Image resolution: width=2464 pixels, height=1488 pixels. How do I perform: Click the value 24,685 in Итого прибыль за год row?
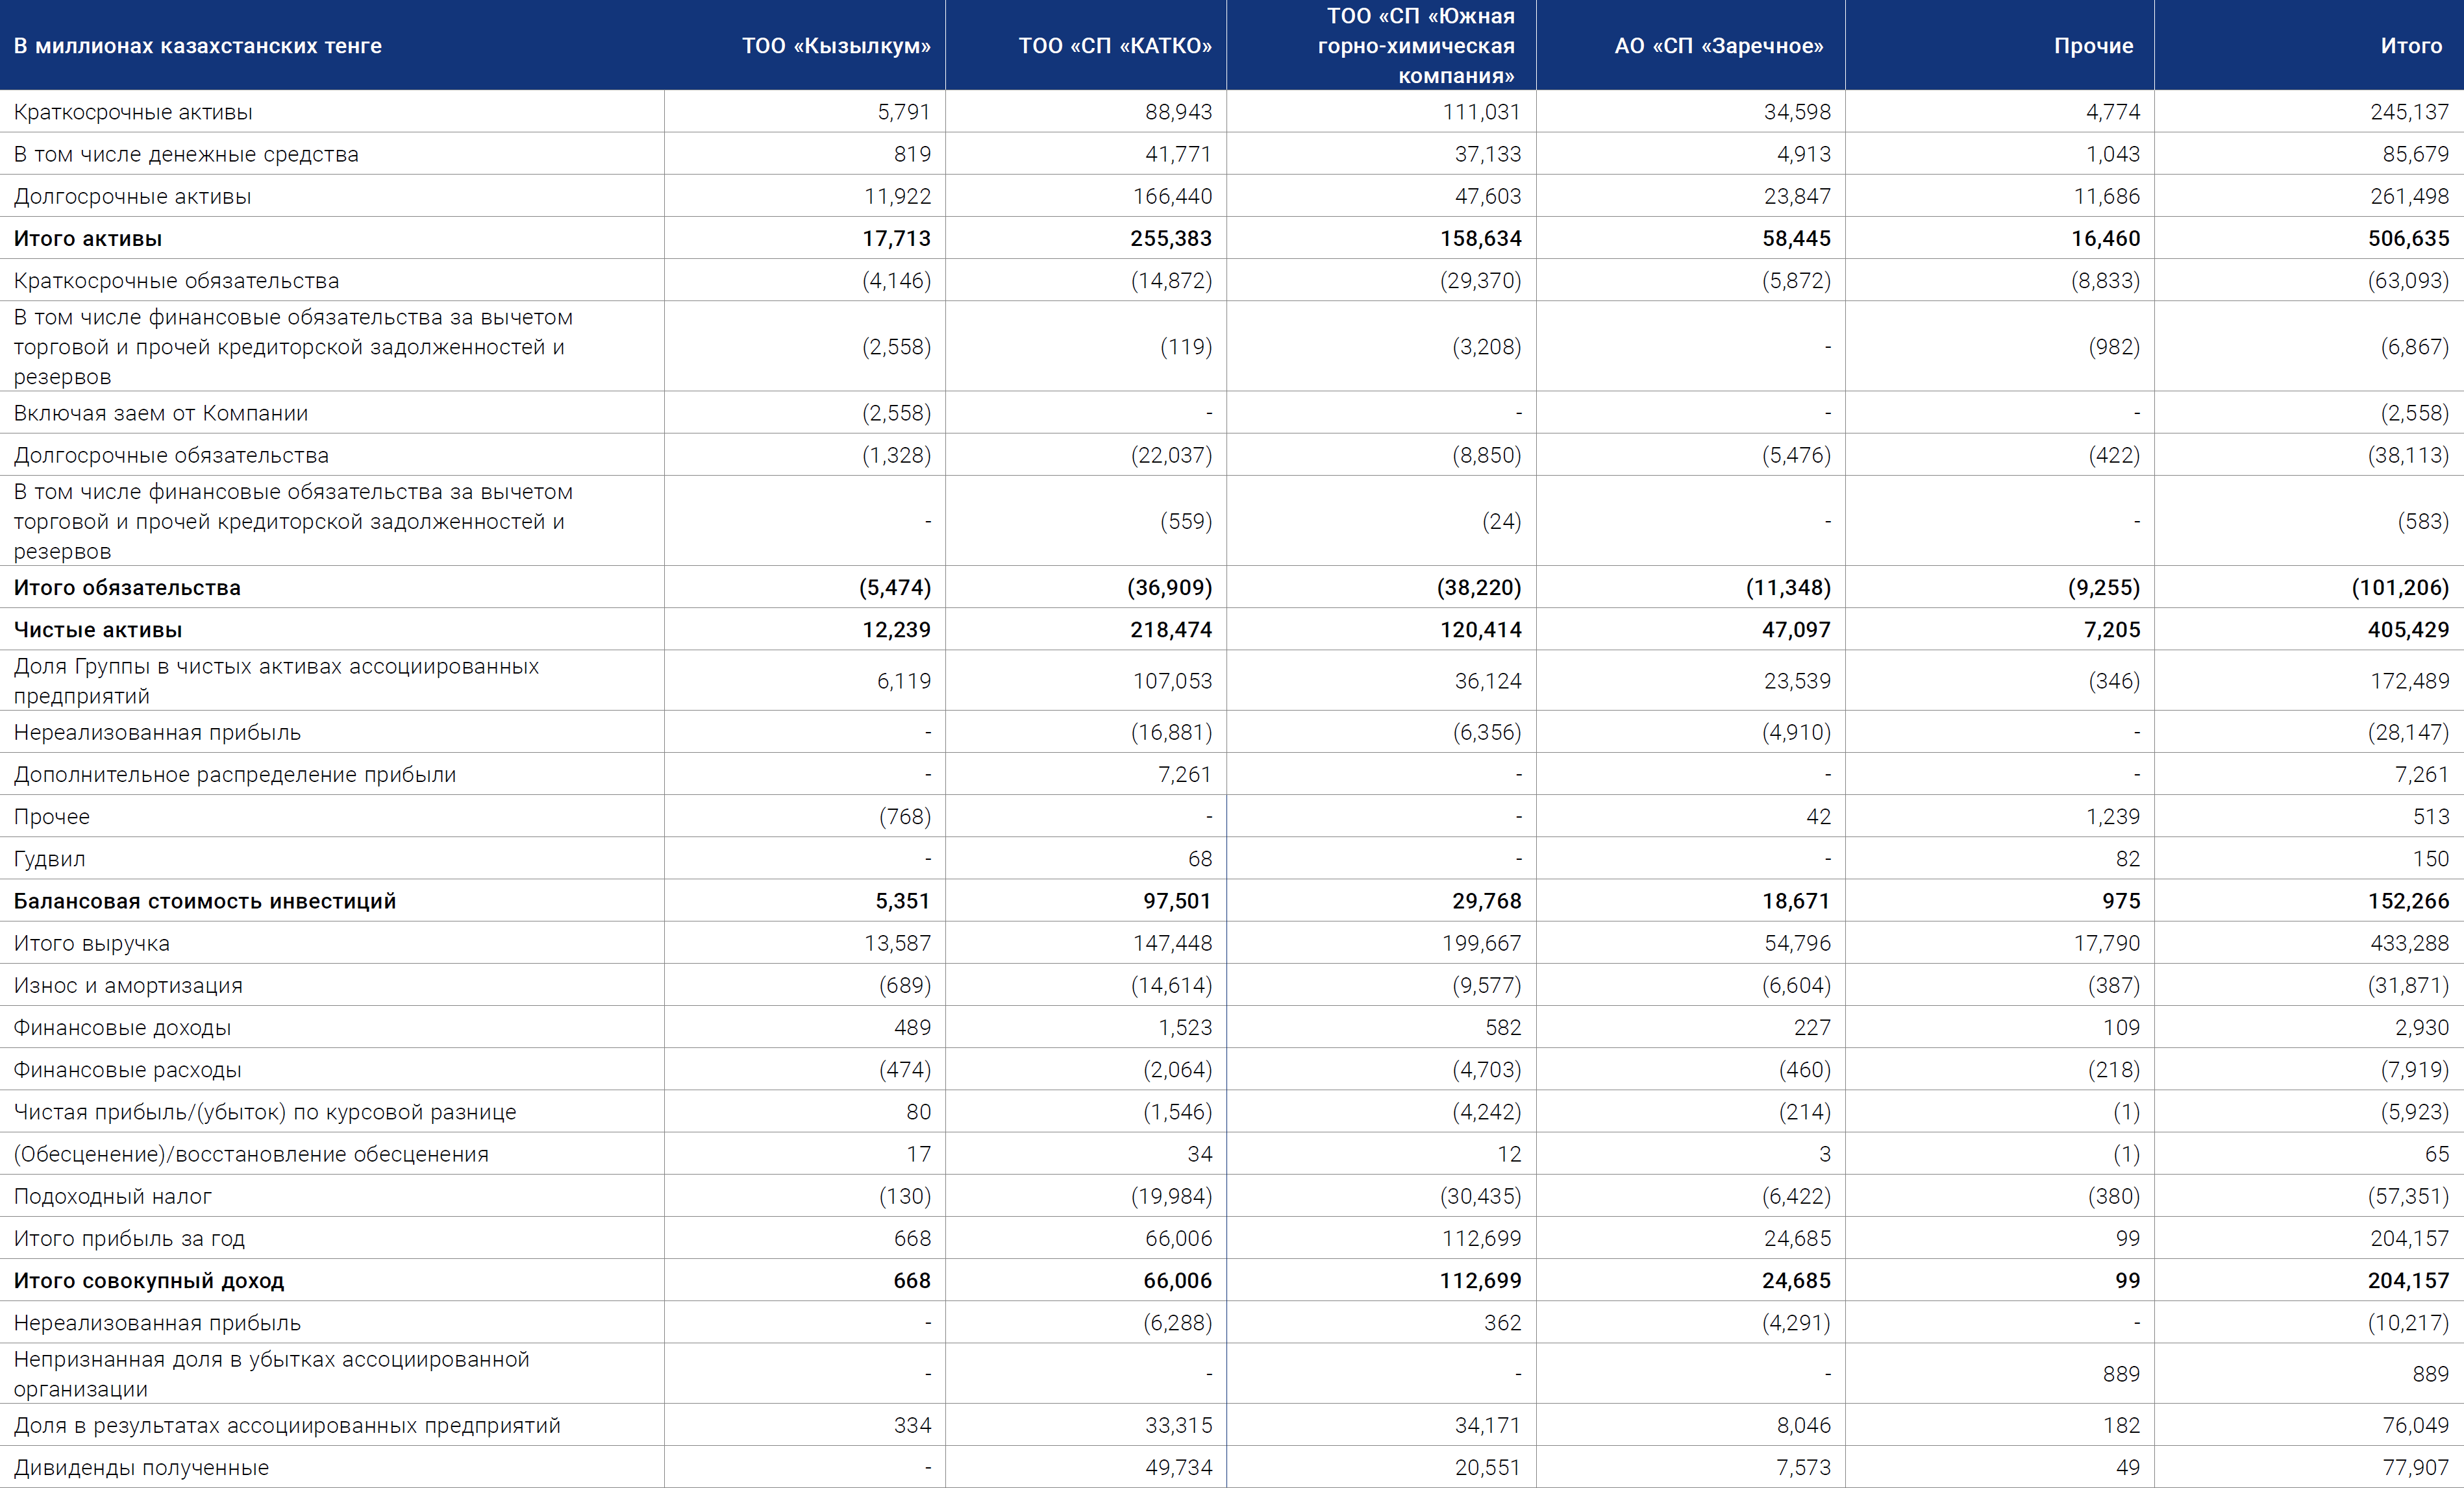coord(1797,1238)
